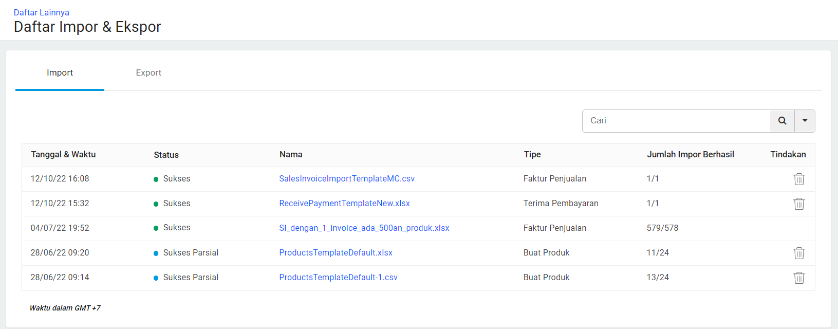This screenshot has width=838, height=329.
Task: Expand the search filter dropdown arrow
Action: (x=805, y=121)
